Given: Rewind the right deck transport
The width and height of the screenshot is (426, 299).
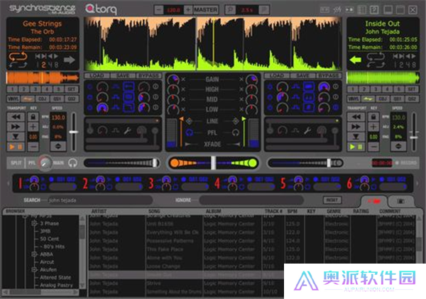Looking at the screenshot, I should pyautogui.click(x=356, y=117).
